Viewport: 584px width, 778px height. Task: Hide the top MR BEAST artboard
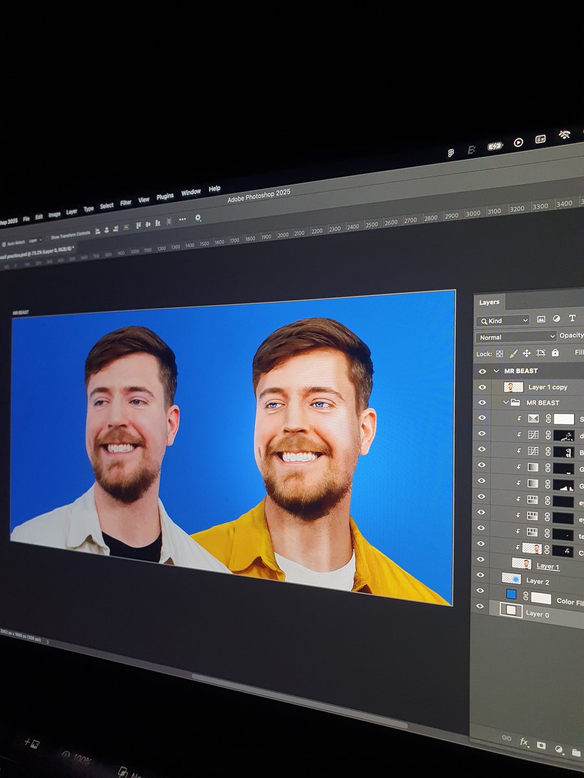click(x=482, y=371)
